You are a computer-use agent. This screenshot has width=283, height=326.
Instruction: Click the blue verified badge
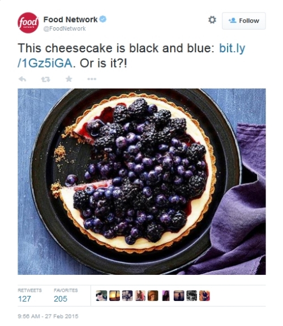point(103,19)
